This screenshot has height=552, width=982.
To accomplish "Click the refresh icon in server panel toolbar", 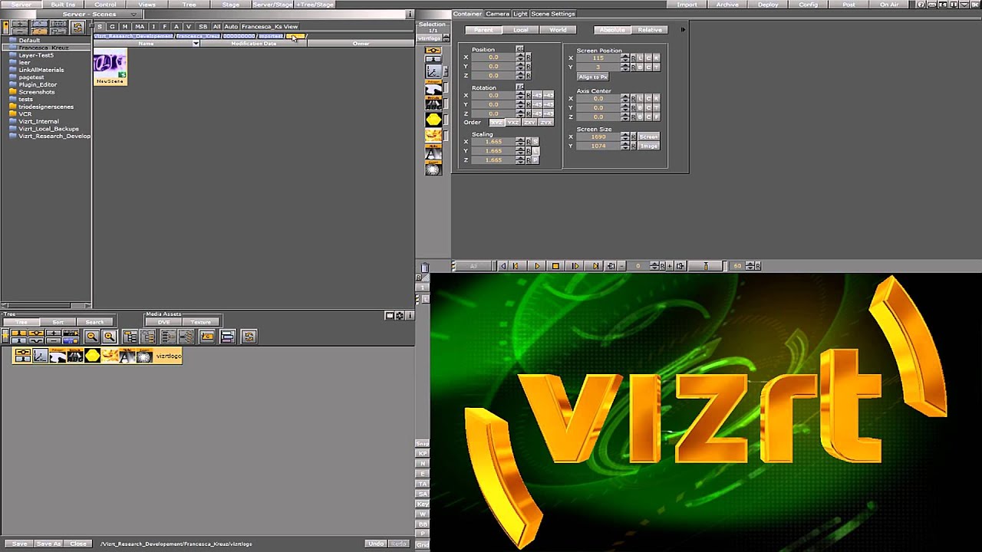I will (77, 28).
